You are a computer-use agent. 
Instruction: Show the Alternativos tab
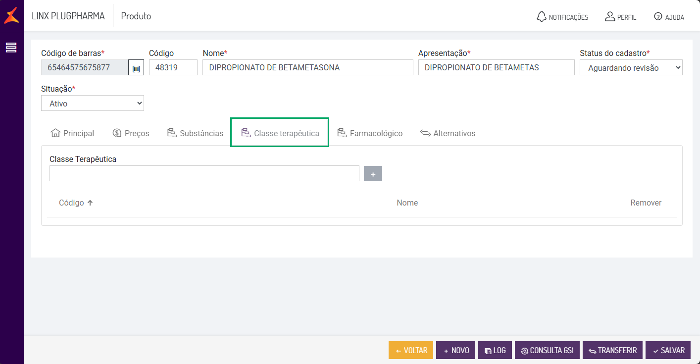tap(448, 133)
